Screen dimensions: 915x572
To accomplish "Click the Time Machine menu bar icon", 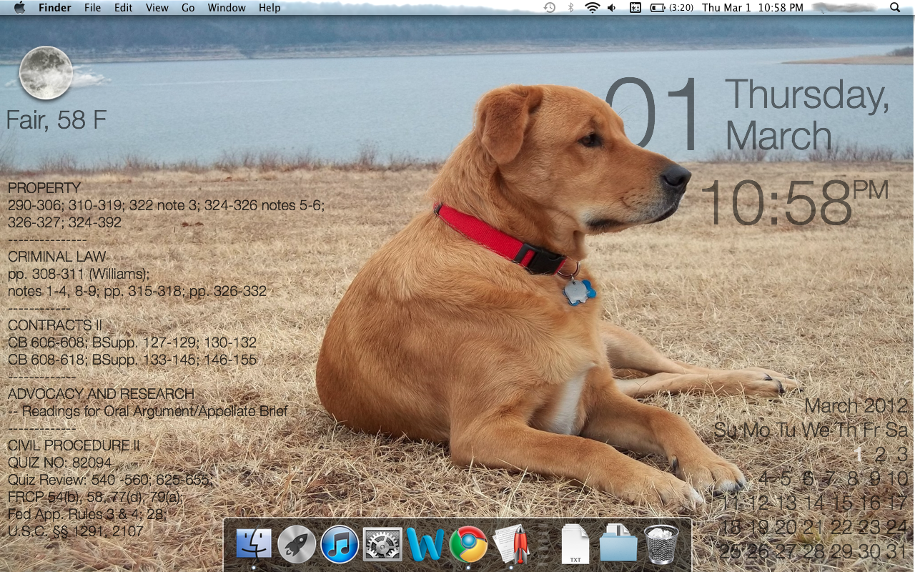I will 550,8.
